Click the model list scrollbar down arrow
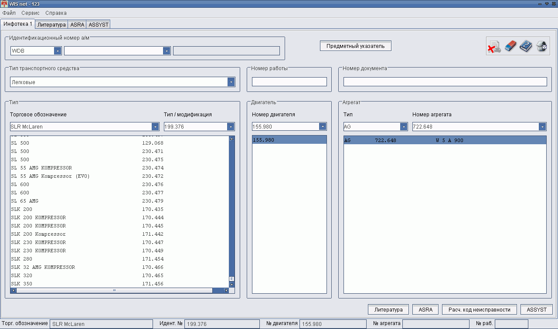 pos(231,285)
